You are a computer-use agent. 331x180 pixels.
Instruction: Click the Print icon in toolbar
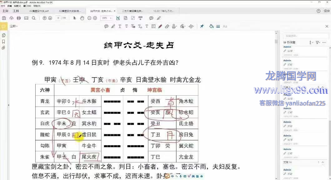pyautogui.click(x=19, y=18)
